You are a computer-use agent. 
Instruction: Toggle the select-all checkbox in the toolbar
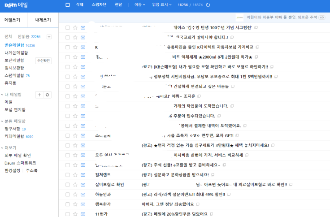[68, 5]
